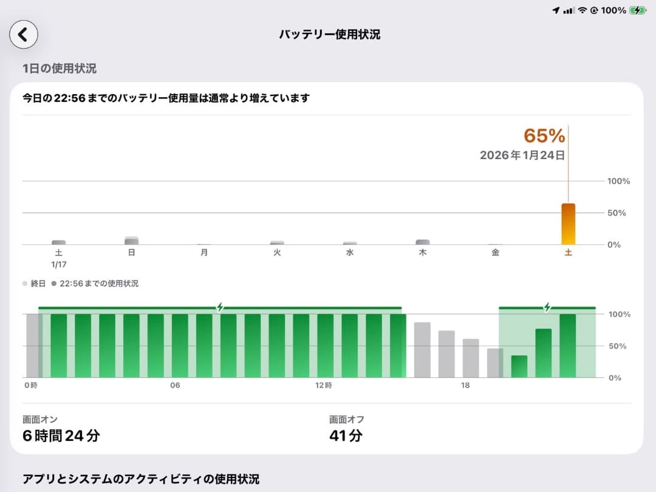Toggle the 22:56までの使用状況 legend filter
Viewport: 656px width, 492px height.
click(x=97, y=282)
